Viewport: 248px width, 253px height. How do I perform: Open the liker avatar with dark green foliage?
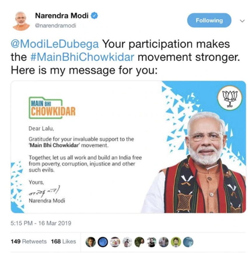pos(139,242)
